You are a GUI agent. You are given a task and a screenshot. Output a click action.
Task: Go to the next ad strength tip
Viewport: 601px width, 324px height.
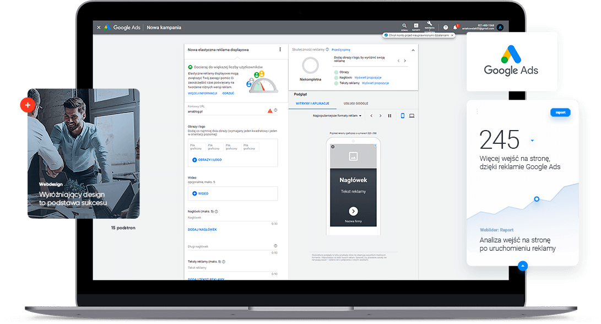coord(405,61)
